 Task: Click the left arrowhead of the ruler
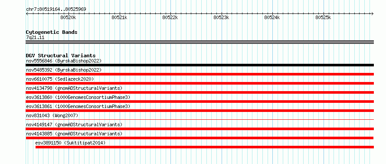point(27,14)
